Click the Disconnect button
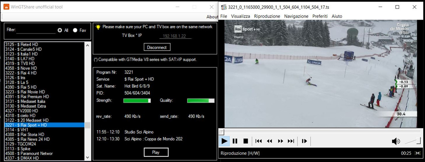 click(157, 47)
